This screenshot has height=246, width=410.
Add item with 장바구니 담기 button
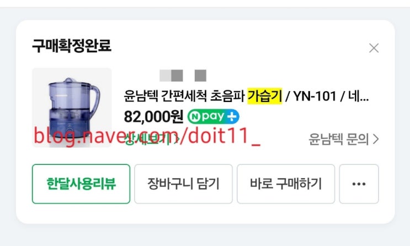coord(183,184)
